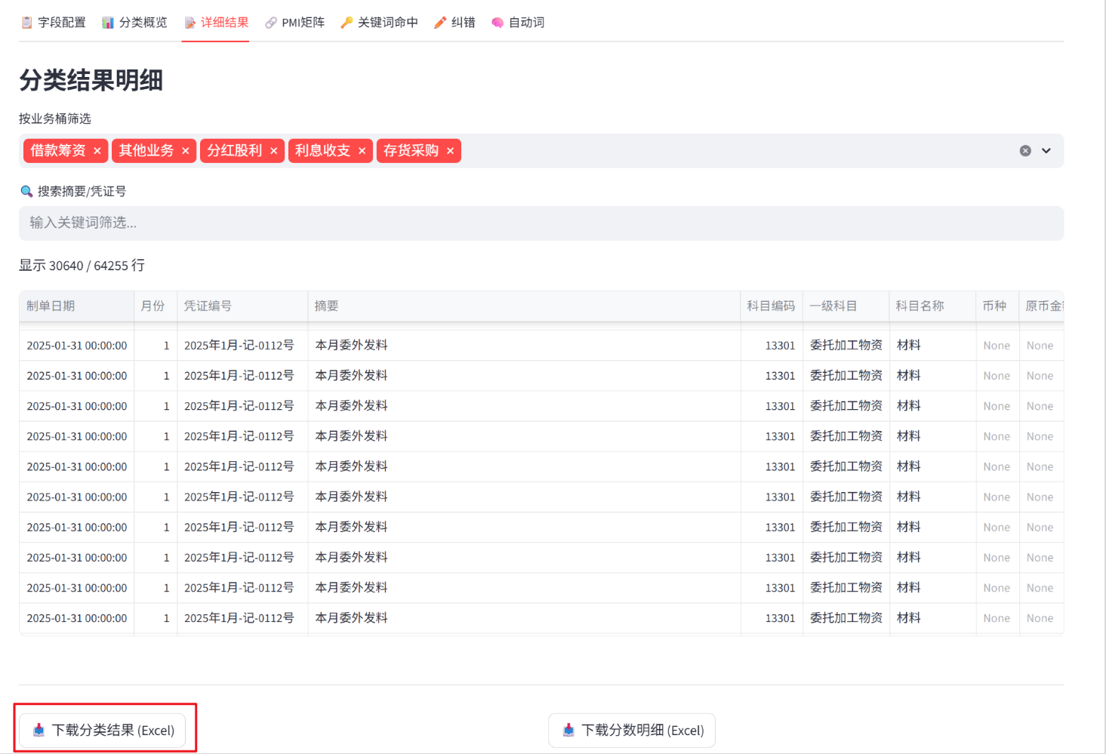Screen dimensions: 1106x754
Task: Switch to the 自动词 tab
Action: click(x=518, y=23)
